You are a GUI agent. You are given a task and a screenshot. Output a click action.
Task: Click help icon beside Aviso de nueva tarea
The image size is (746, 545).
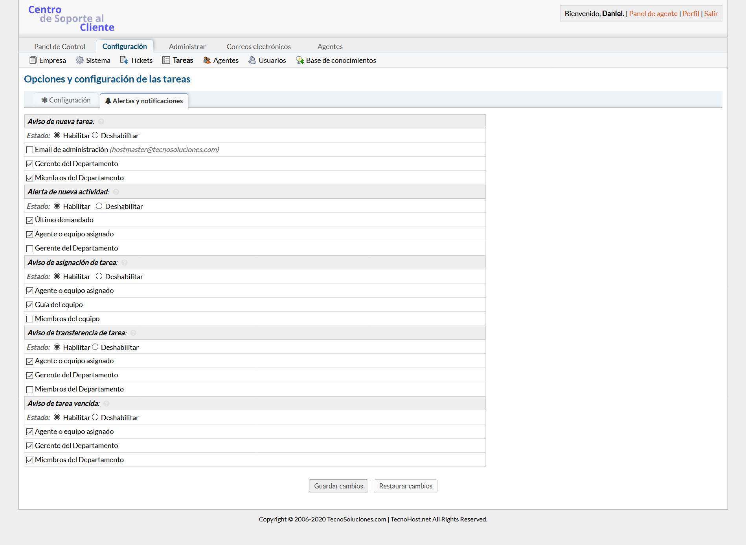point(101,122)
